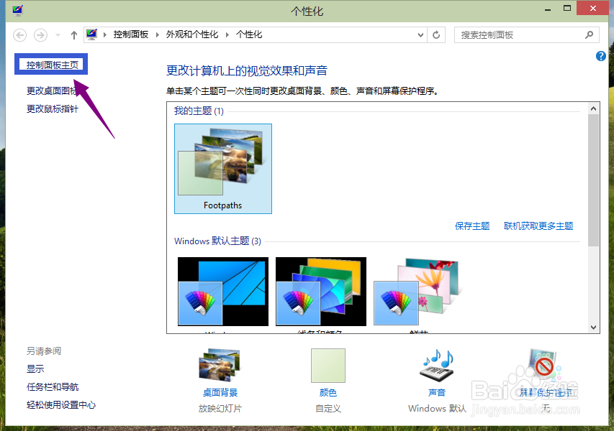
Task: Go up one level with the Up arrow
Action: click(74, 35)
